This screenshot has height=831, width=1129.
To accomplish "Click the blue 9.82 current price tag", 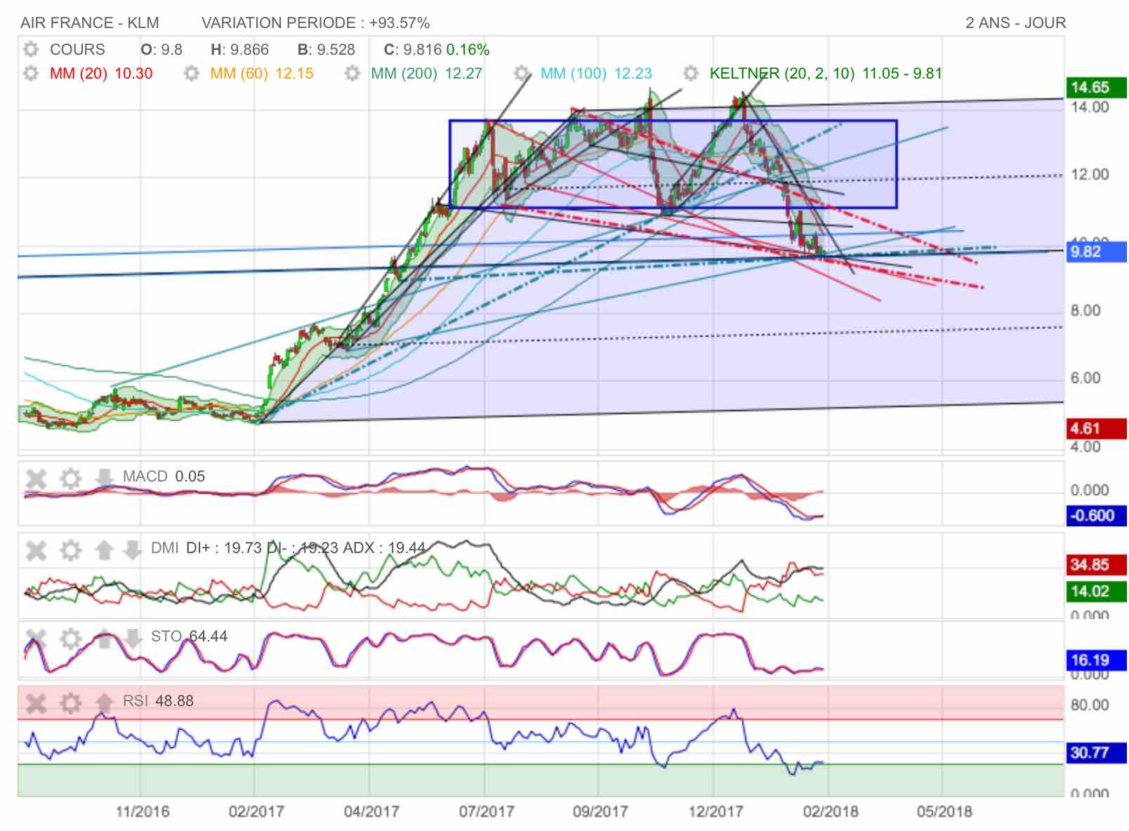I will (x=1096, y=251).
